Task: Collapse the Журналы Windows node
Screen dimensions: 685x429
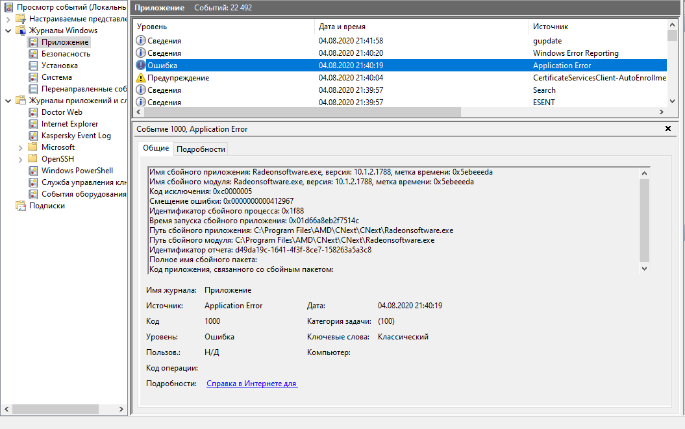Action: coord(8,31)
